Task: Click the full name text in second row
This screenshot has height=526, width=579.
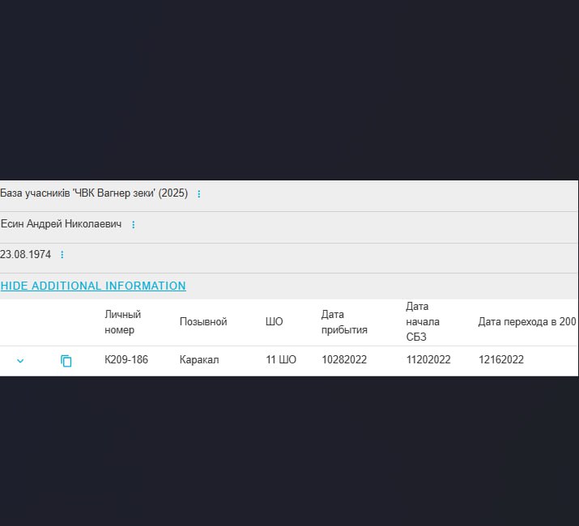Action: (61, 224)
